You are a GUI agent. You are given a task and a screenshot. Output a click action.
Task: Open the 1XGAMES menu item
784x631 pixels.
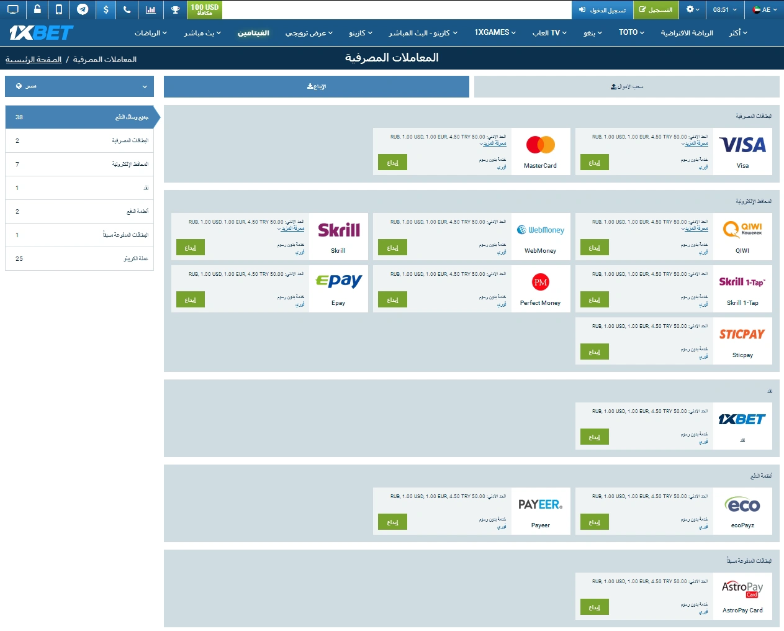tap(495, 32)
